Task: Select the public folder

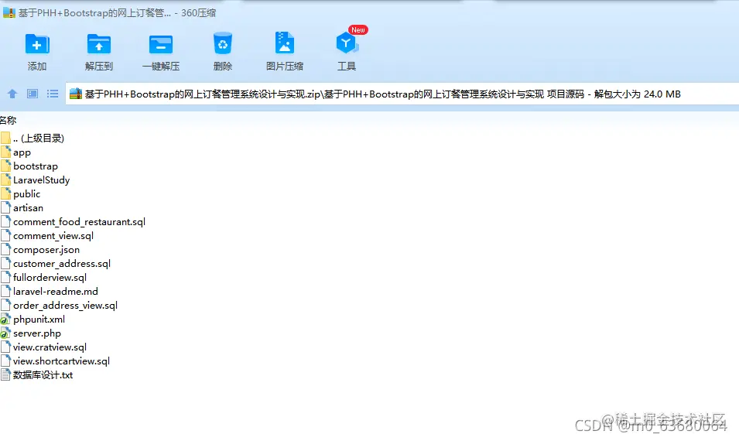Action: point(20,193)
